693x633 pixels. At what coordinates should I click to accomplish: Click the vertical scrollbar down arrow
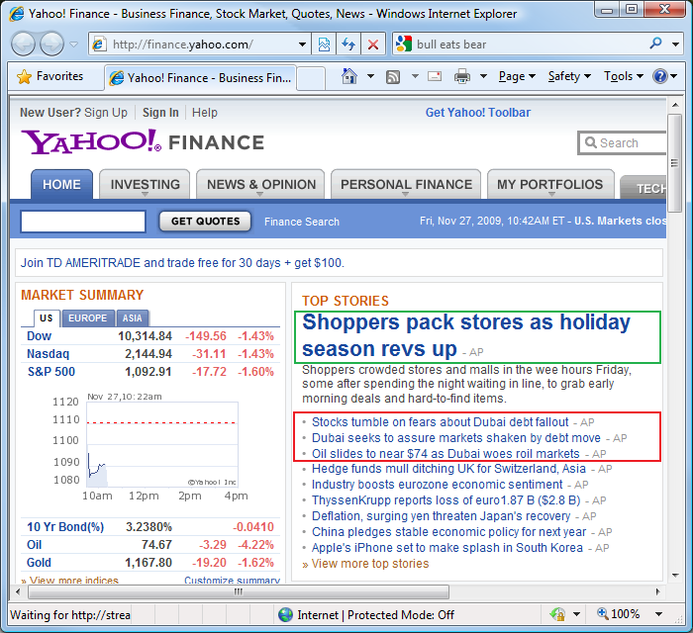tap(675, 576)
